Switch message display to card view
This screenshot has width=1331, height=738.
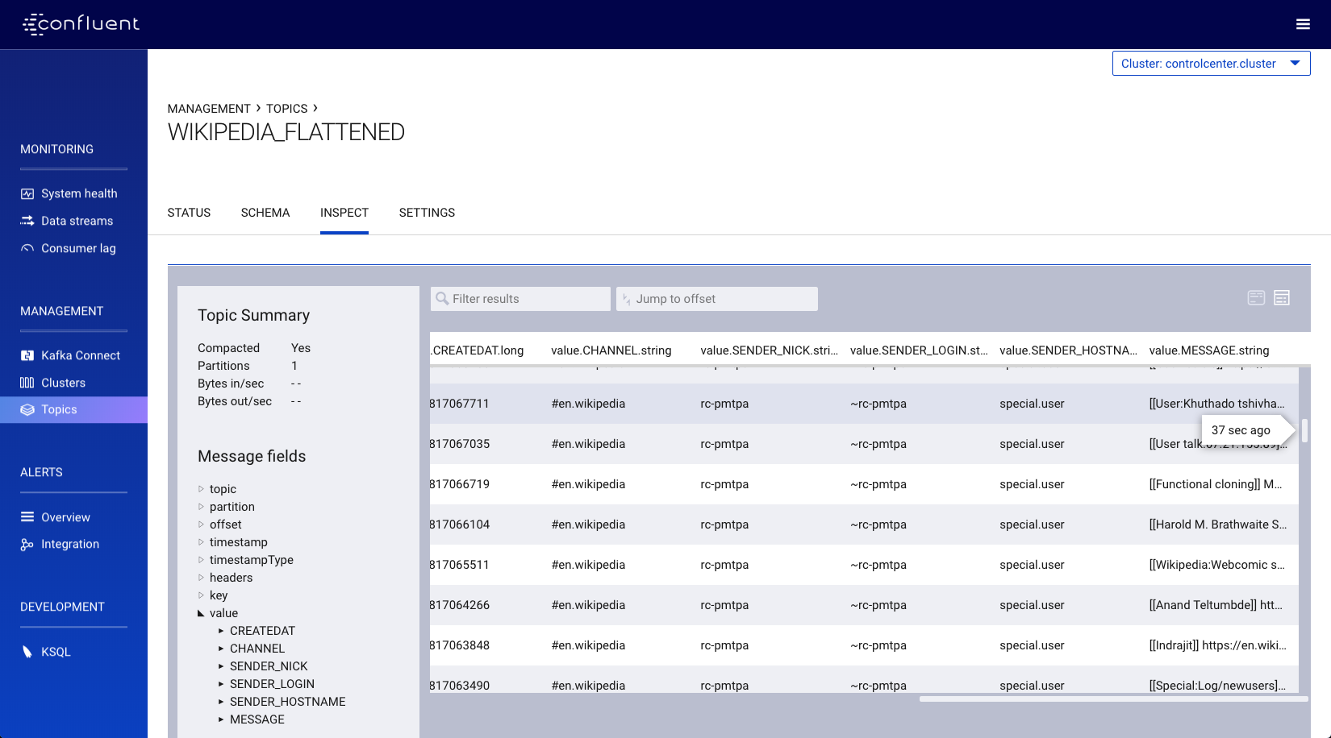1256,297
